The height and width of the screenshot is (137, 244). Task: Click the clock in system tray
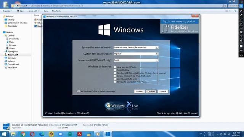click(x=236, y=134)
